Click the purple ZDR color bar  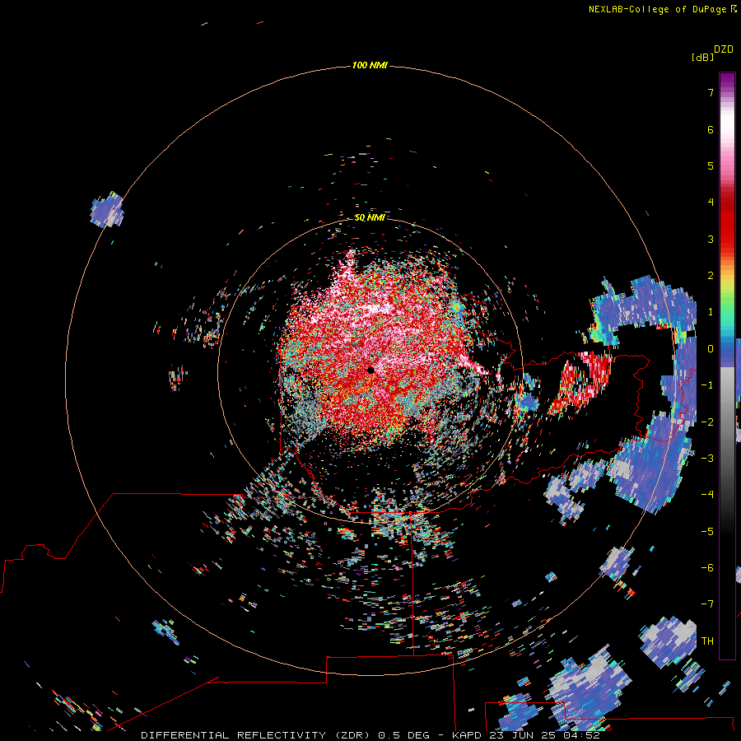coord(727,366)
